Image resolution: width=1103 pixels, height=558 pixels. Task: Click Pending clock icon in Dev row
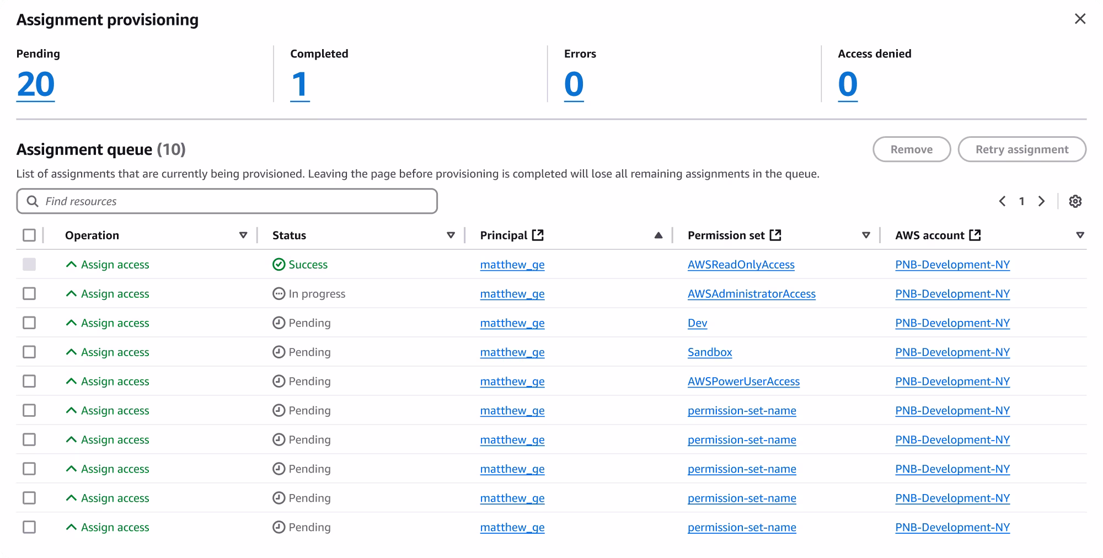(x=279, y=323)
